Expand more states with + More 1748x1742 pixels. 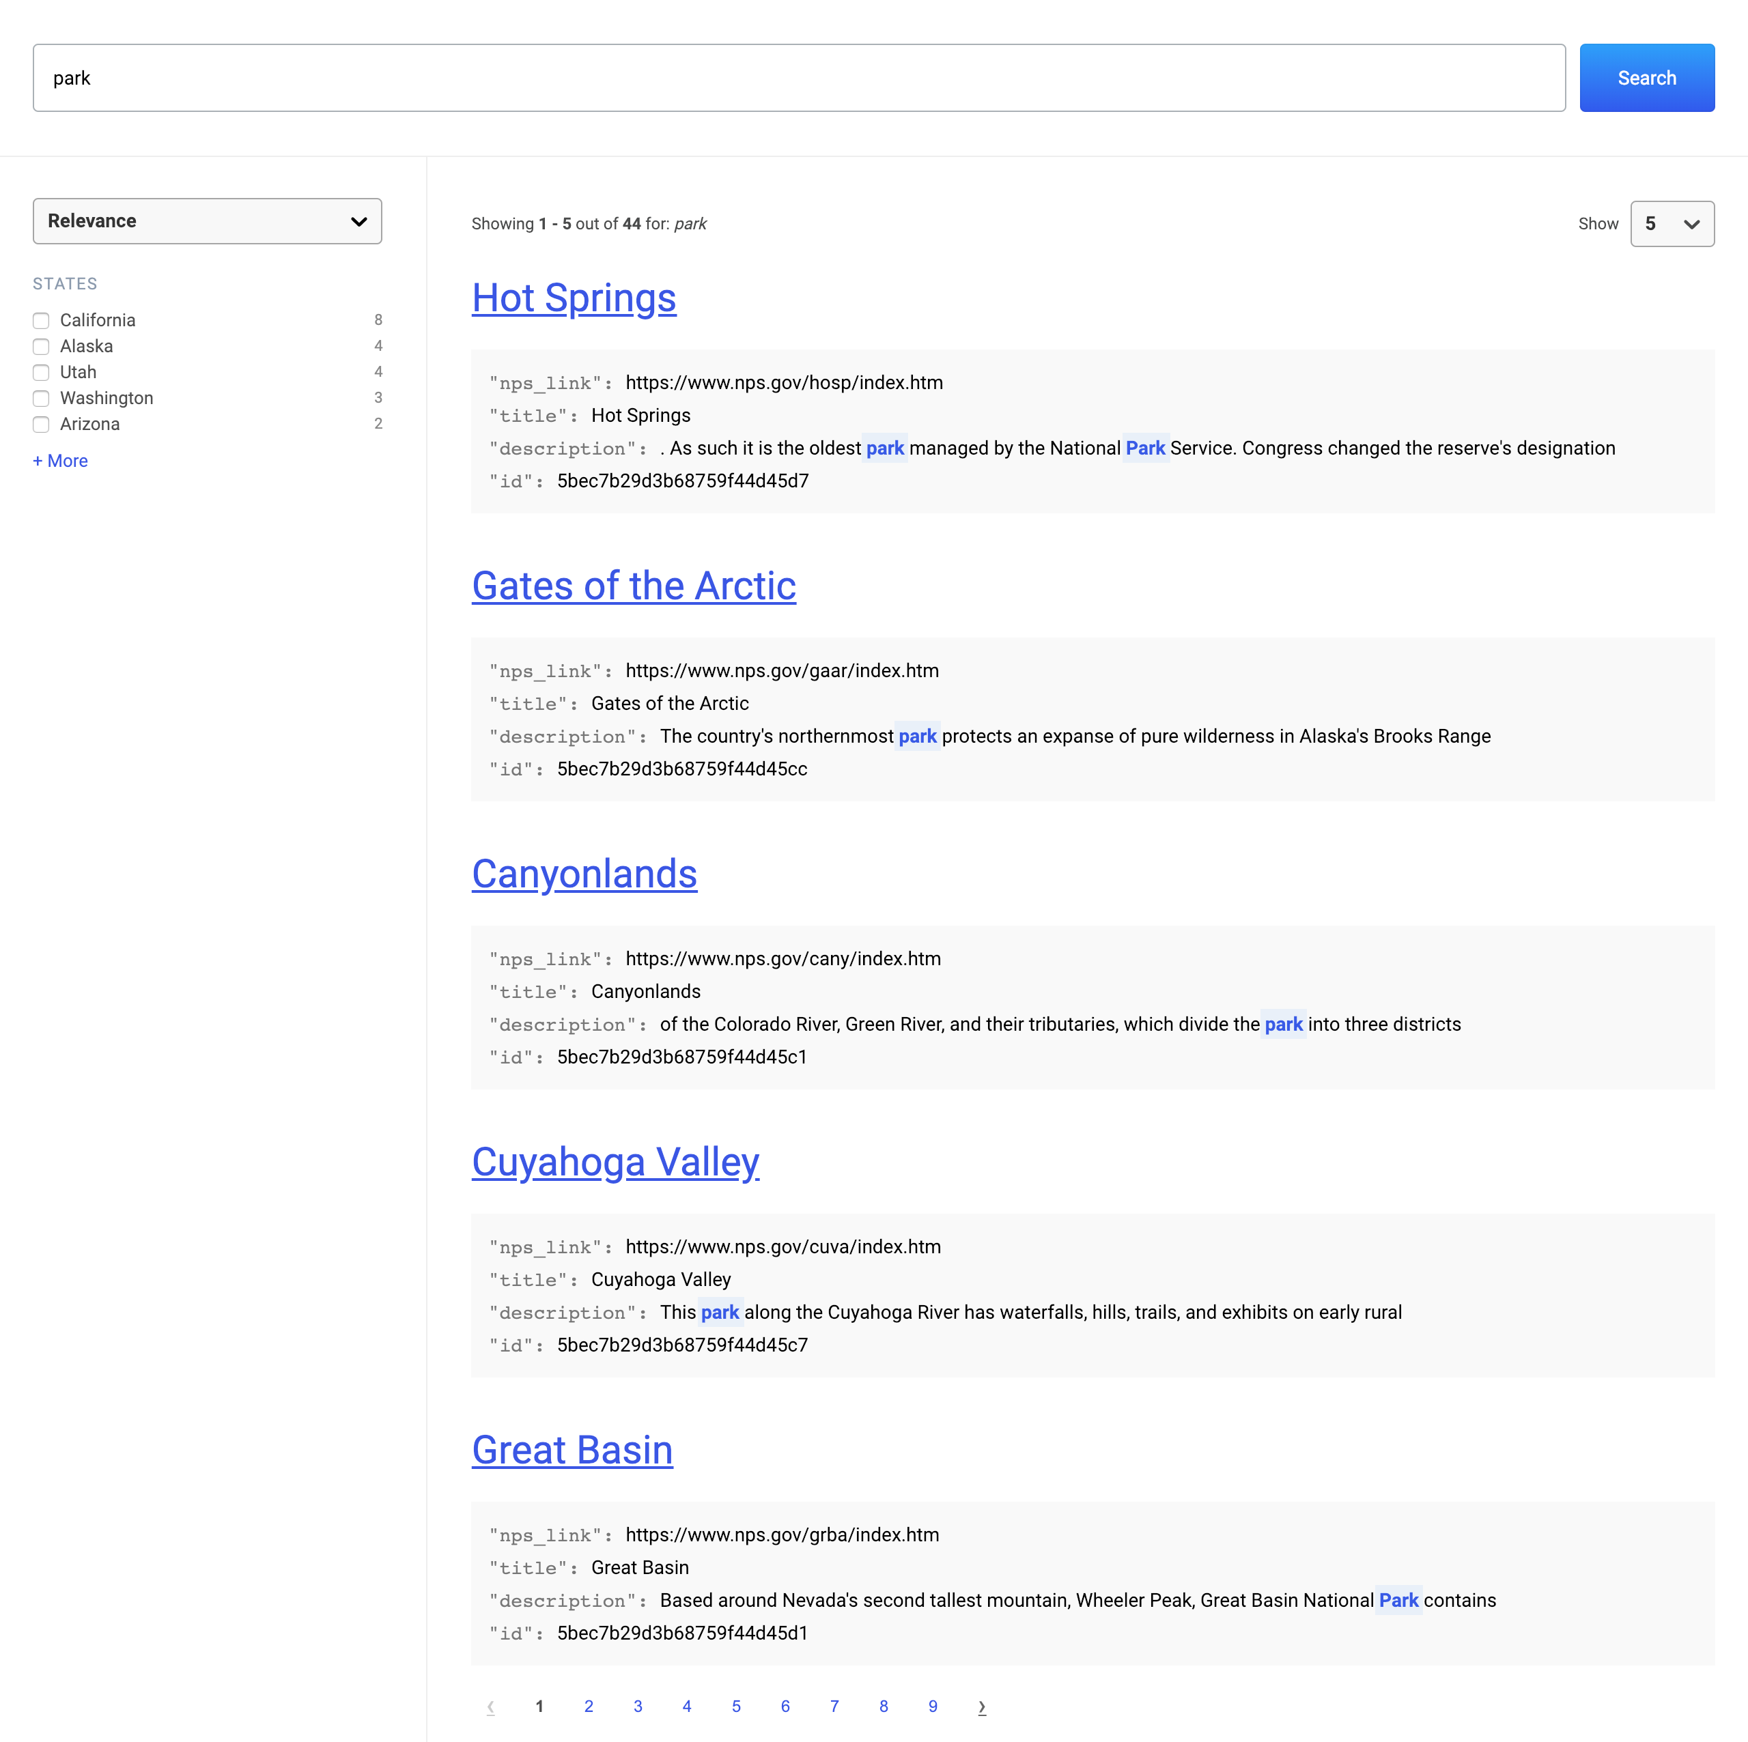(61, 461)
